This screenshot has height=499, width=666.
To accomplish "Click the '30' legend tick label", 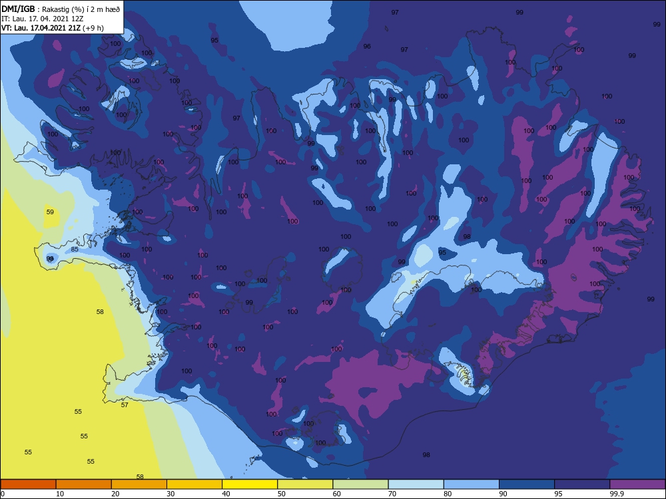I will pos(170,494).
